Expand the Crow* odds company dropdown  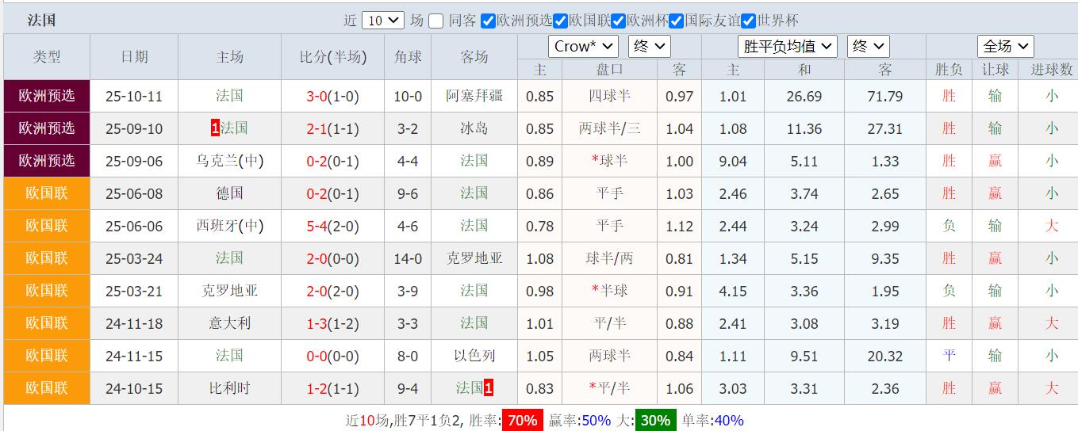583,47
